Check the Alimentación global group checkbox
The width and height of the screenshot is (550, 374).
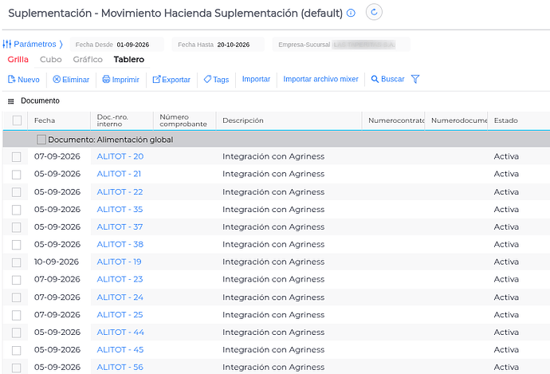(41, 140)
